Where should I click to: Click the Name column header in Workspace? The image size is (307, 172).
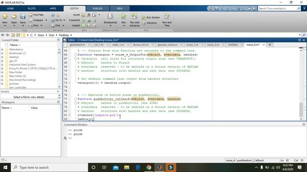click(15, 108)
